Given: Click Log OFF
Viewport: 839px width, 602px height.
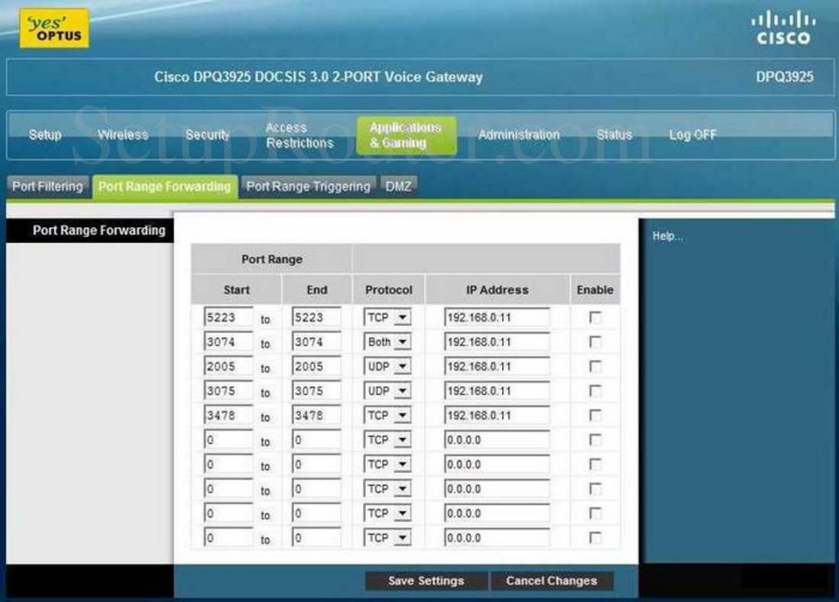Looking at the screenshot, I should [x=693, y=135].
